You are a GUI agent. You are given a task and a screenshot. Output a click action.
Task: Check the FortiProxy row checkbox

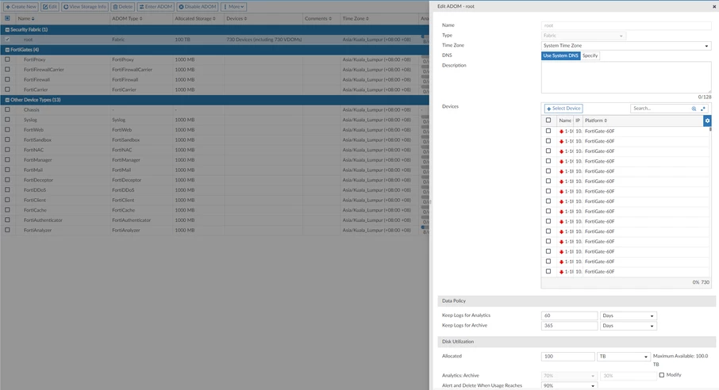tap(7, 59)
